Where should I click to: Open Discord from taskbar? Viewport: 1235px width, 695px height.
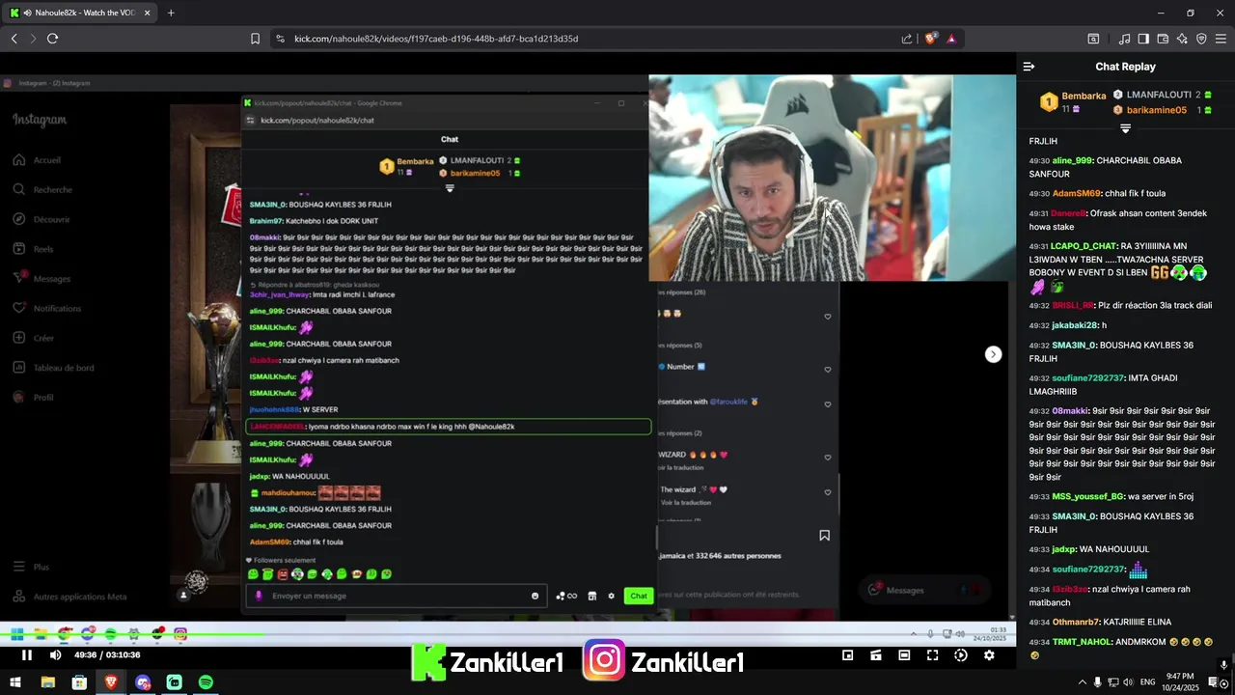[143, 681]
